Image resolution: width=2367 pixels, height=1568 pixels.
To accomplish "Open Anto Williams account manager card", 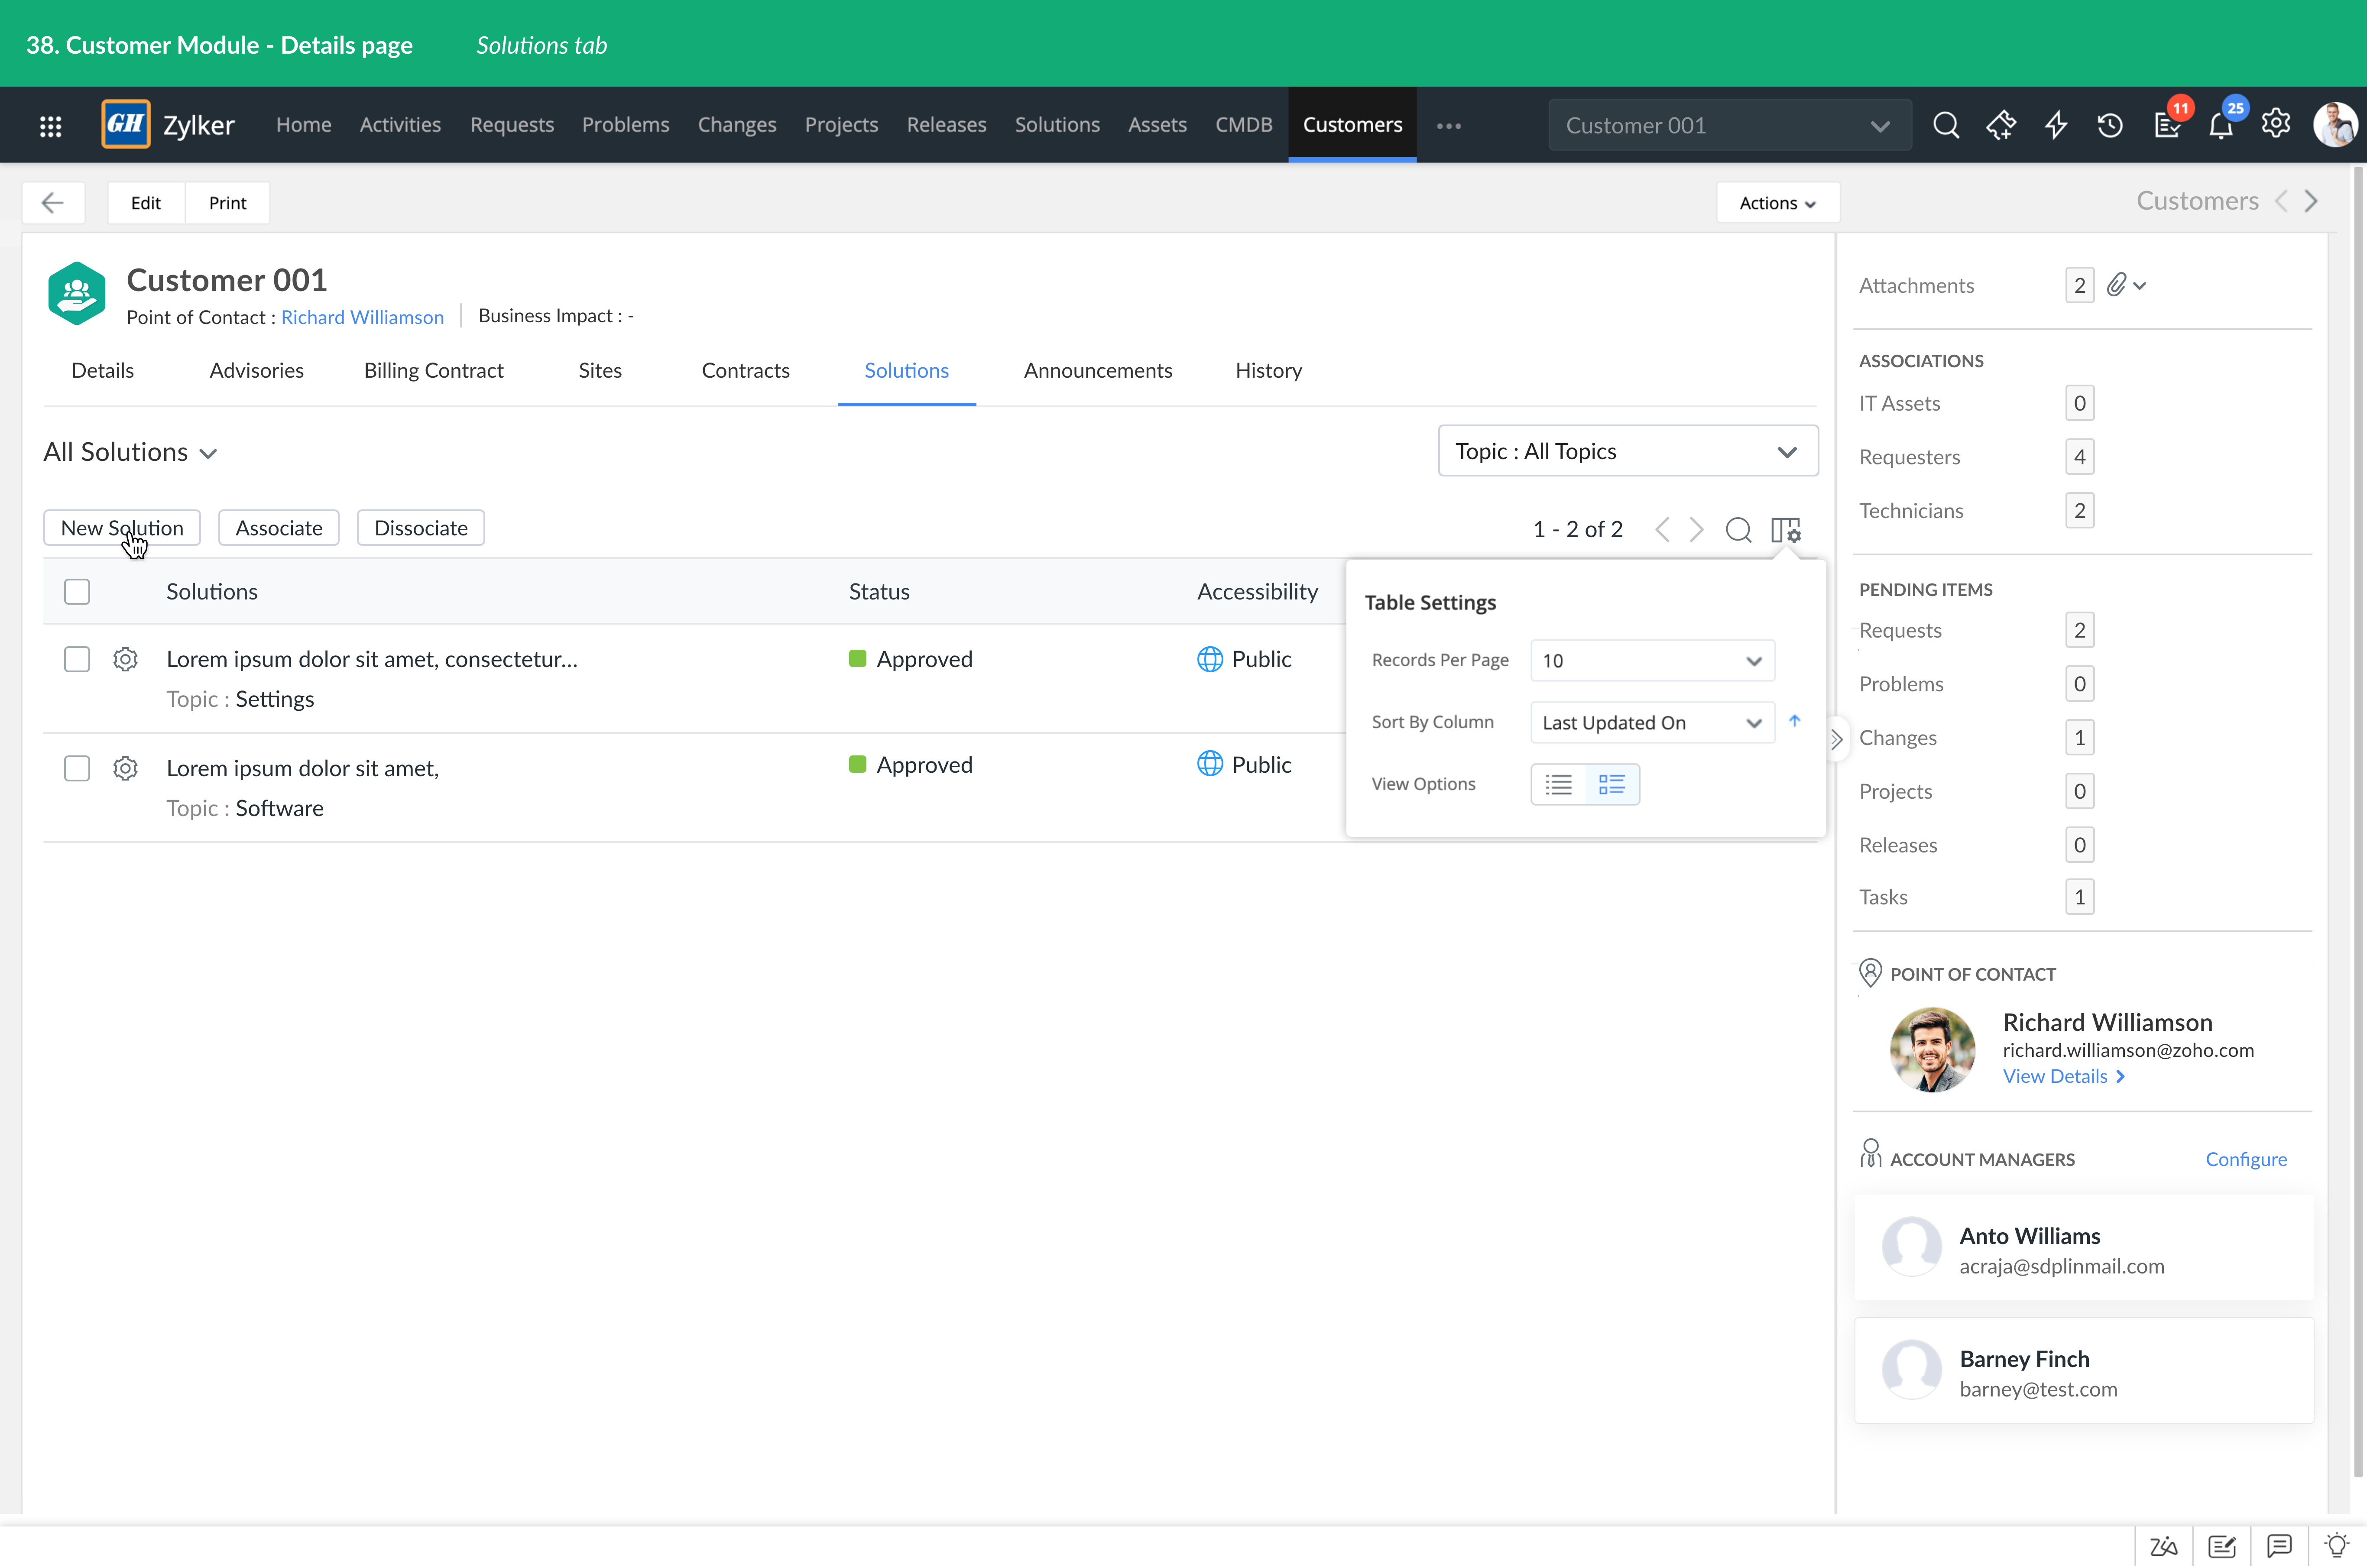I will coord(2084,1248).
